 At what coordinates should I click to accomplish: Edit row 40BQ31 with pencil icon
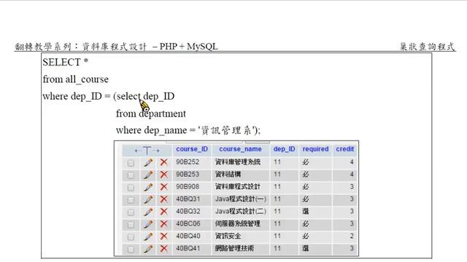[148, 199]
